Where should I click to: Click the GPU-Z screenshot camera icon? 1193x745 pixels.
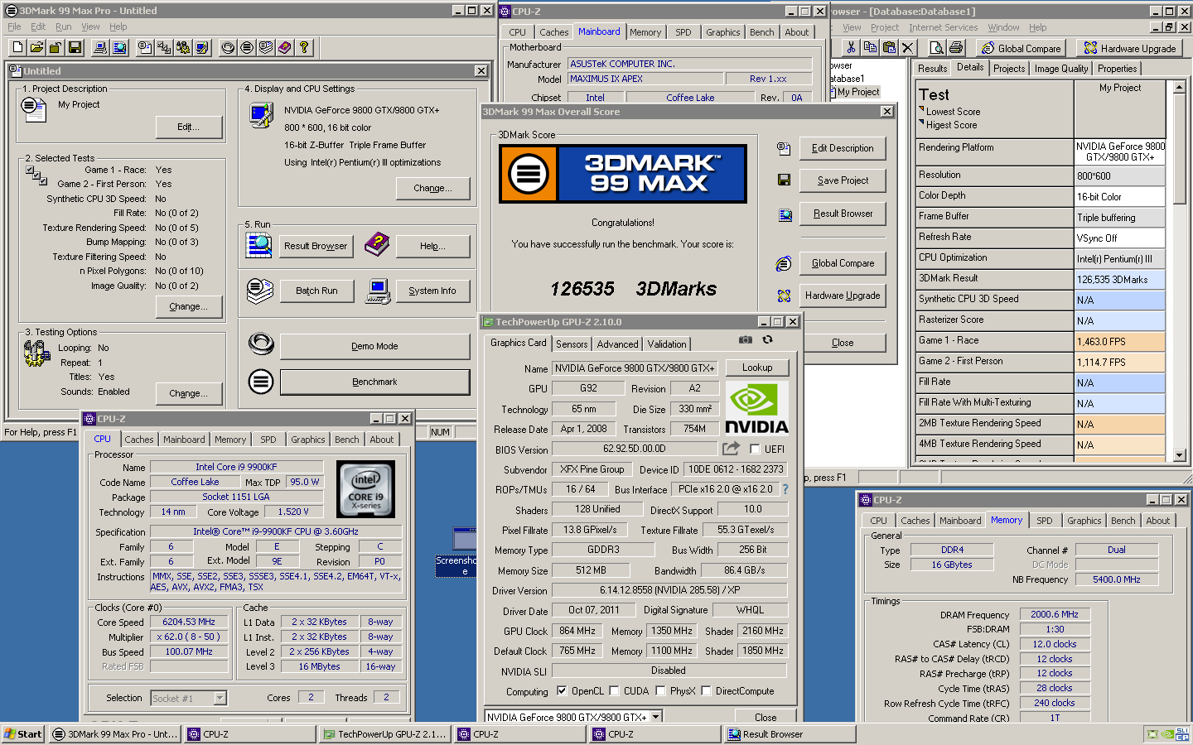click(746, 339)
